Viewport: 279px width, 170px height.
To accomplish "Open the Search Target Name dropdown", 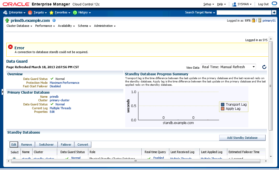I will tap(200, 13).
